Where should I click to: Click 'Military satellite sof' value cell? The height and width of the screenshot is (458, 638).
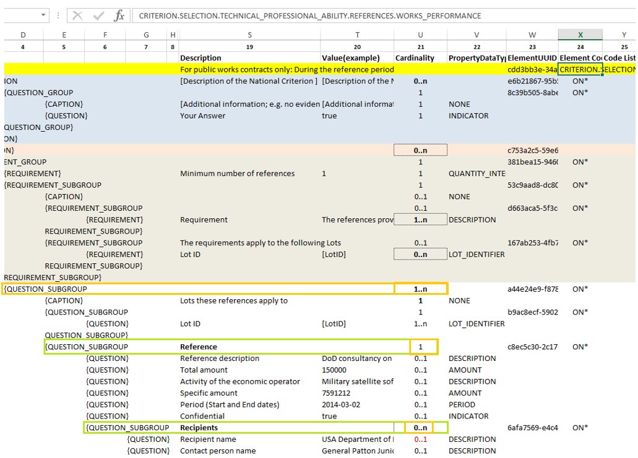pos(357,381)
